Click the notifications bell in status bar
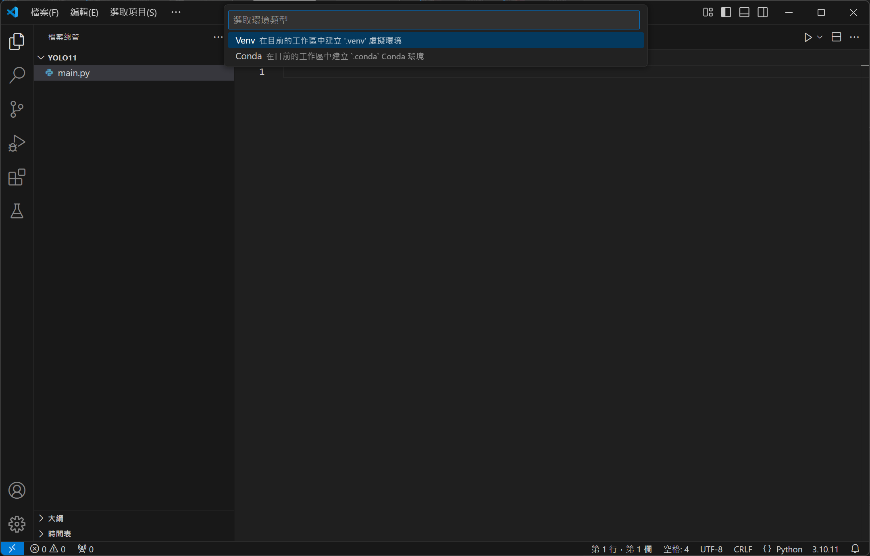870x556 pixels. pyautogui.click(x=855, y=549)
